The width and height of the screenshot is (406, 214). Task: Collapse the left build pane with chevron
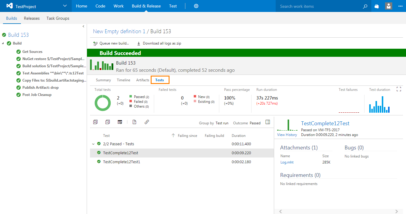tap(83, 26)
